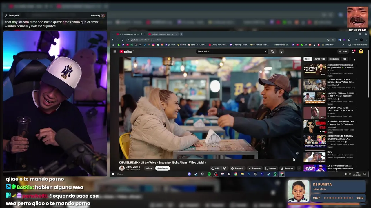Image resolution: width=371 pixels, height=208 pixels.
Task: Select the Rap filter chip
Action: [x=344, y=59]
